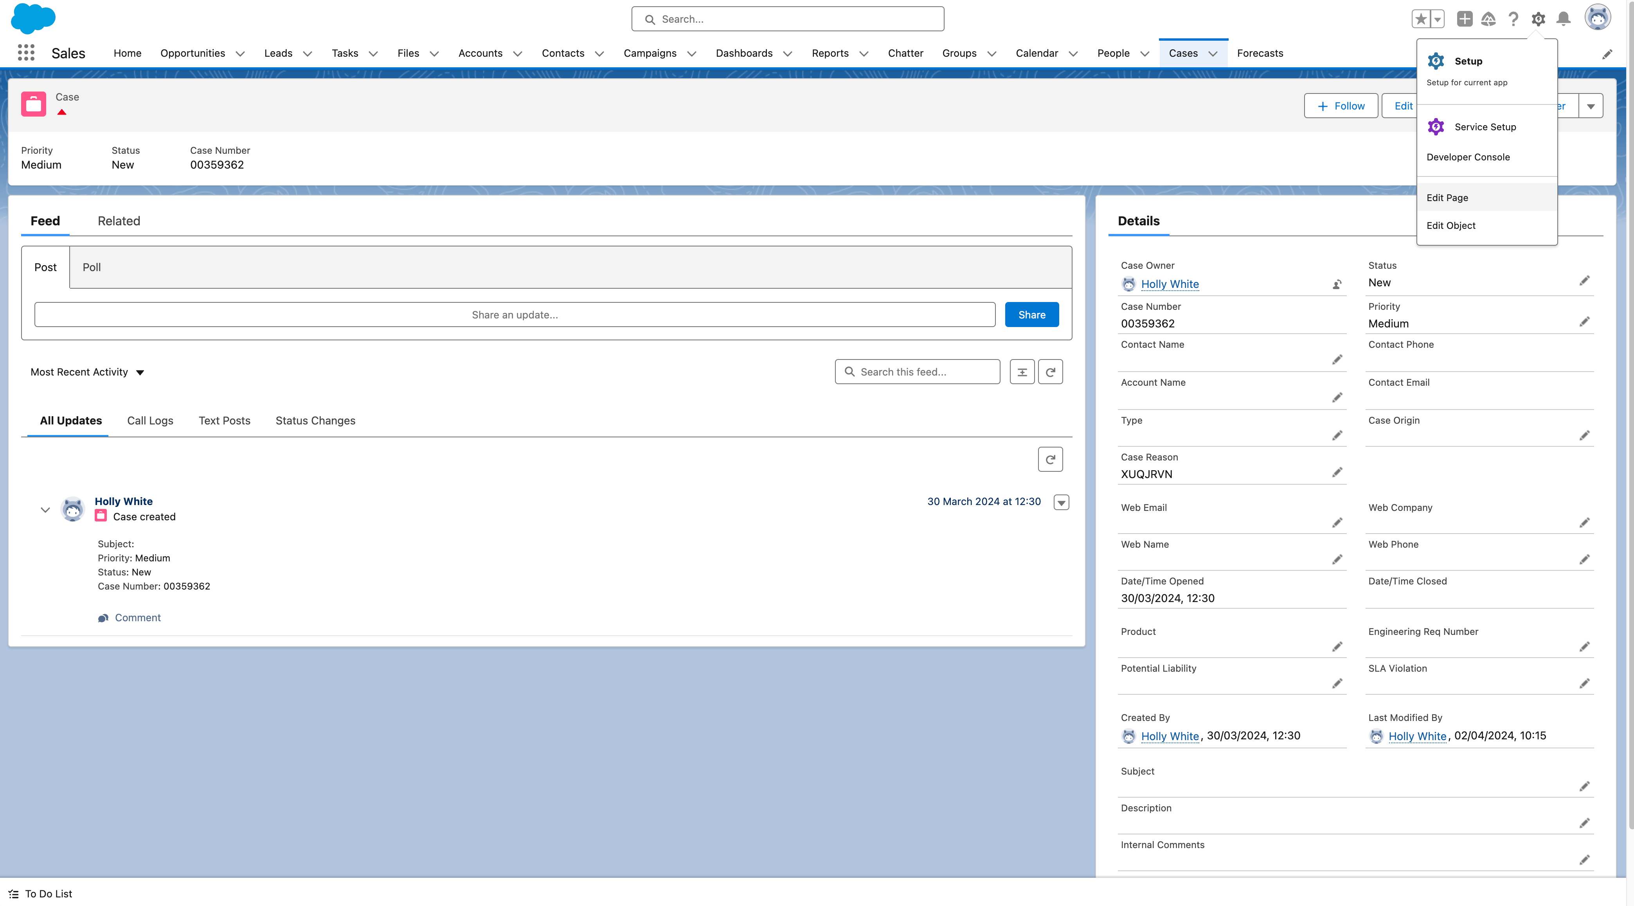
Task: Collapse Holly White's feed post chevron
Action: (x=45, y=510)
